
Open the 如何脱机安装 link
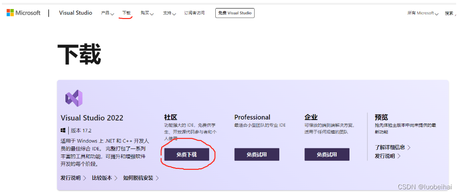pyautogui.click(x=141, y=178)
